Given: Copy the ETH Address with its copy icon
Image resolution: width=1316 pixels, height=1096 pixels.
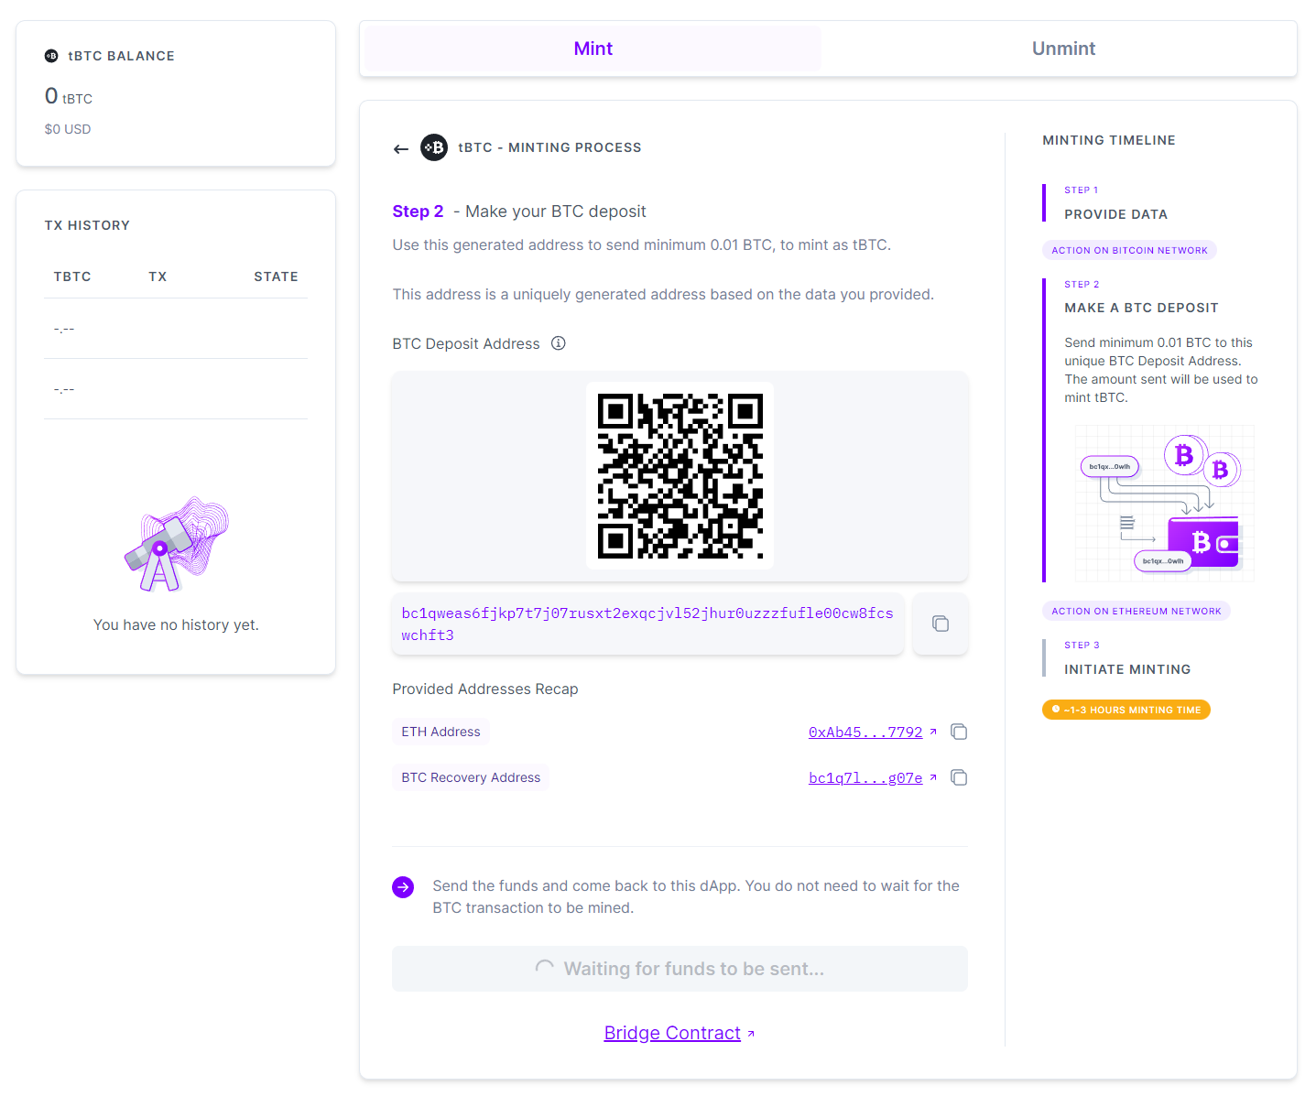Looking at the screenshot, I should (x=959, y=732).
